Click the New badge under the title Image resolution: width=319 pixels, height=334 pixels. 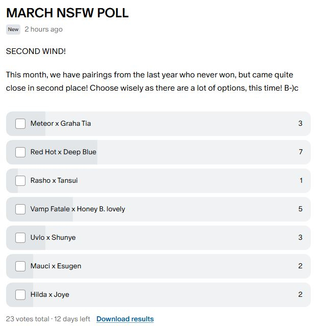[x=13, y=30]
